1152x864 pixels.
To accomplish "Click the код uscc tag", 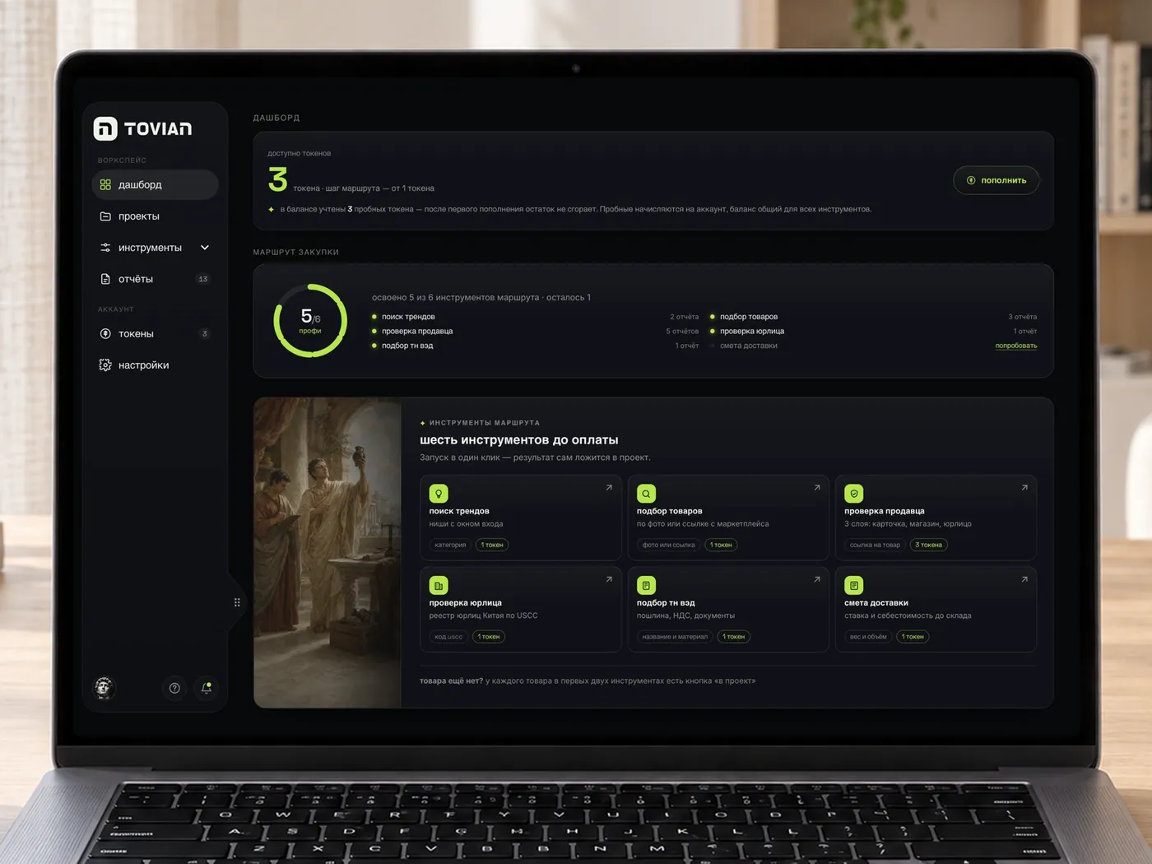I will (x=448, y=637).
